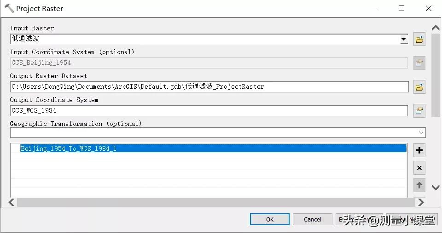Maximize the Project Raster window
The width and height of the screenshot is (442, 233).
(401, 8)
